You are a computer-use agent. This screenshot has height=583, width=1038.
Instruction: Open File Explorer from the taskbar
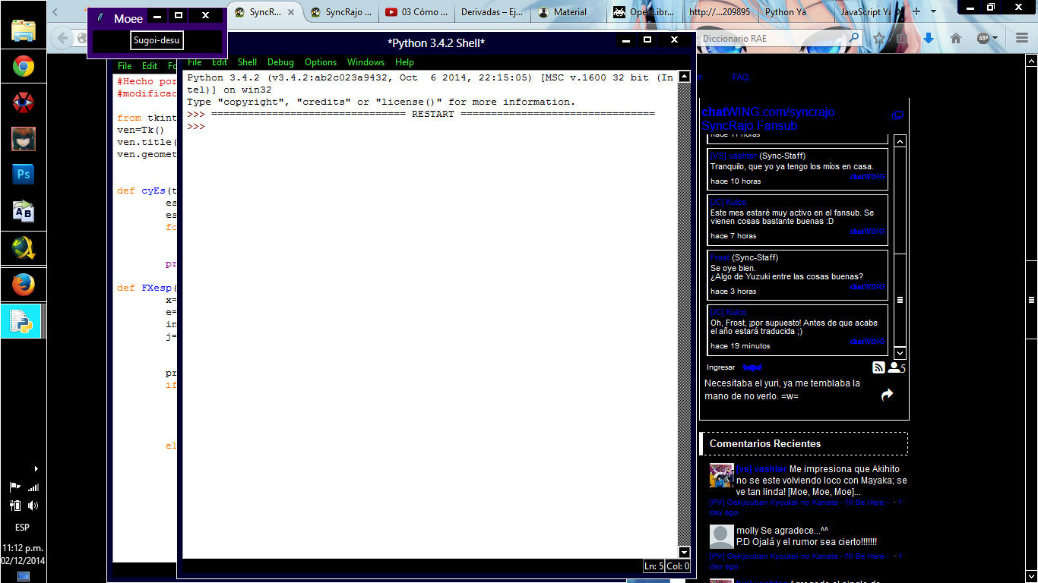coord(24,30)
